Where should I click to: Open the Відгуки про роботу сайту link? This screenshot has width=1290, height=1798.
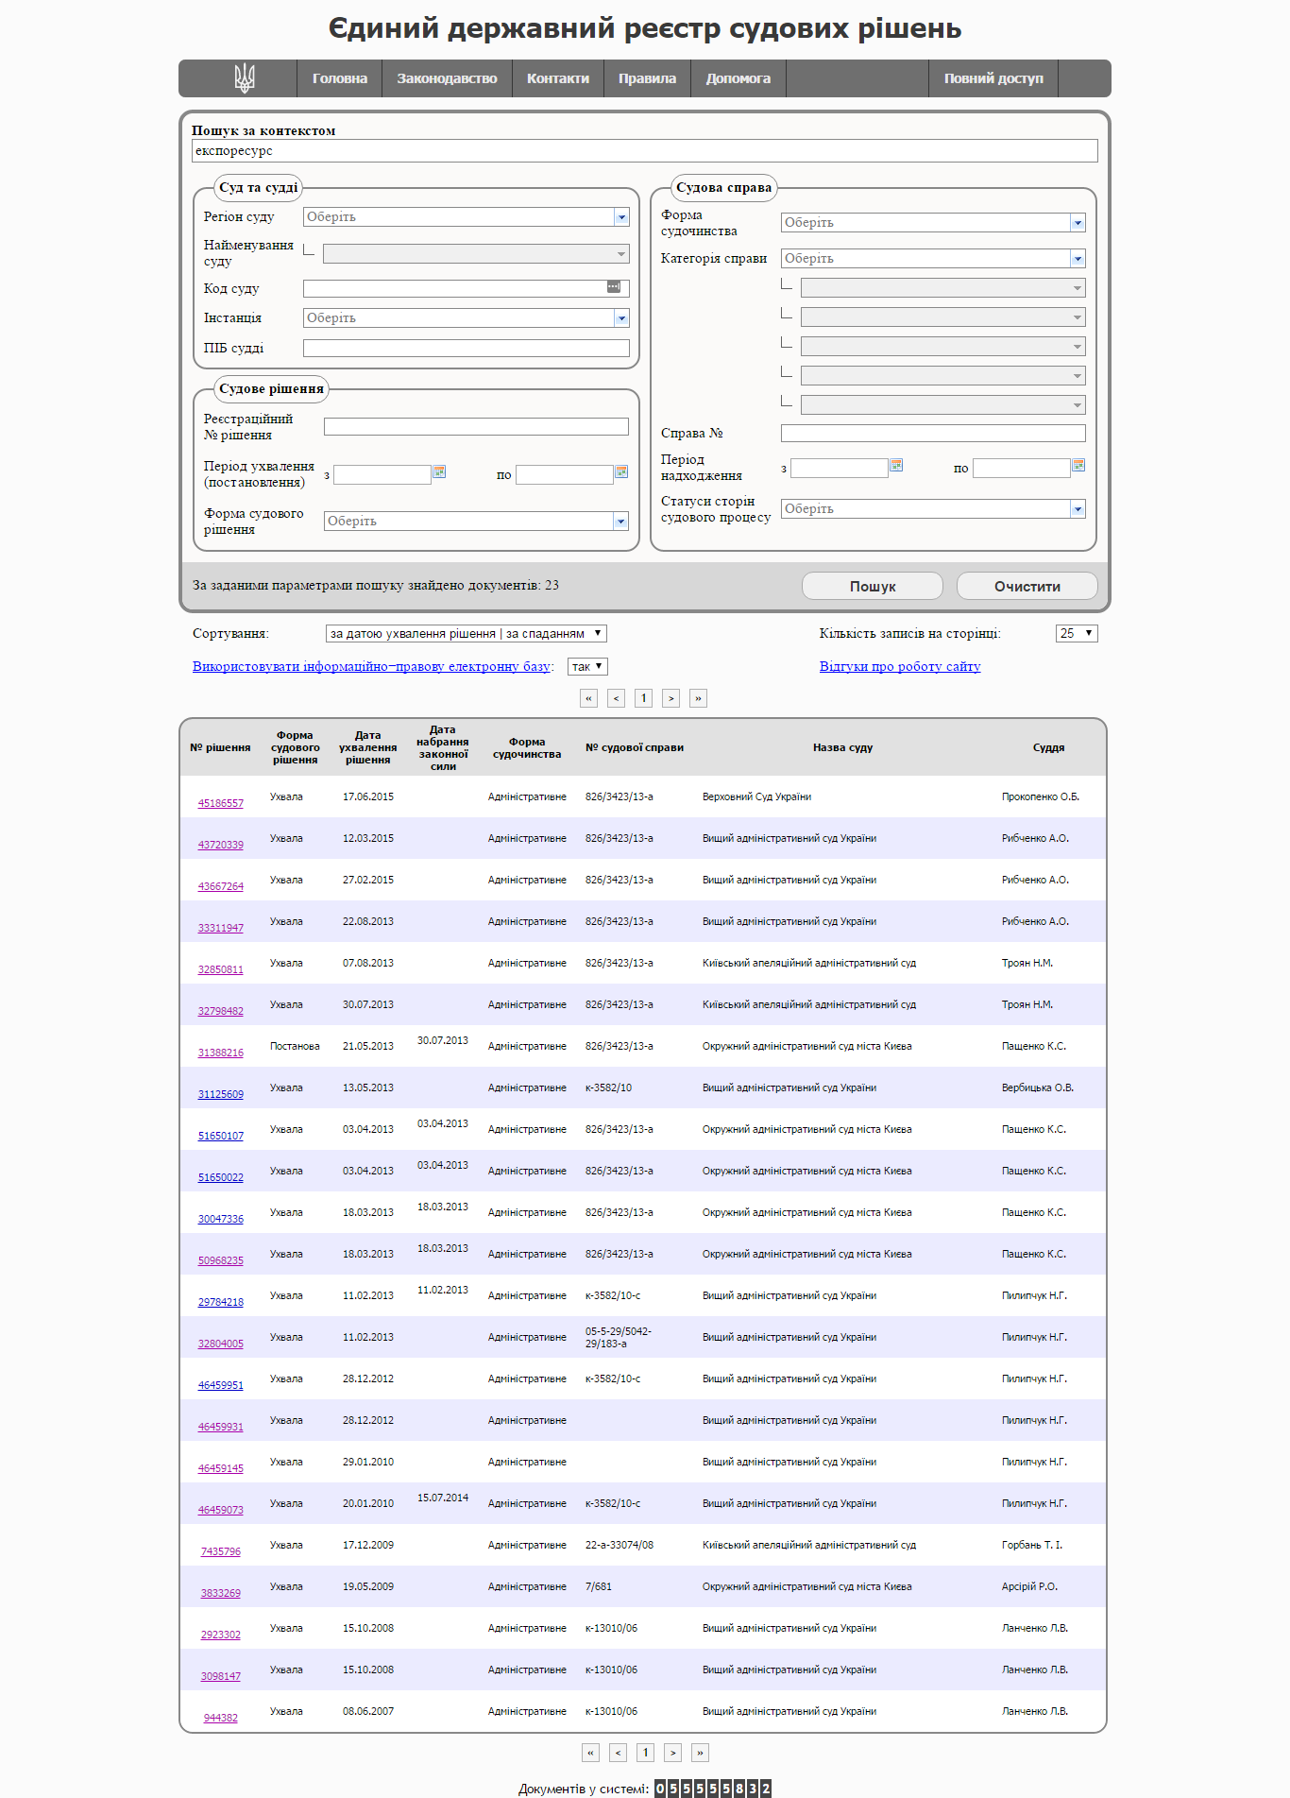[900, 667]
